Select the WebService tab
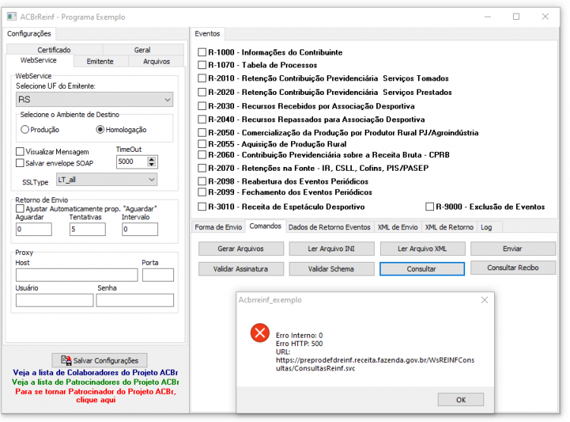The image size is (570, 422). point(39,60)
